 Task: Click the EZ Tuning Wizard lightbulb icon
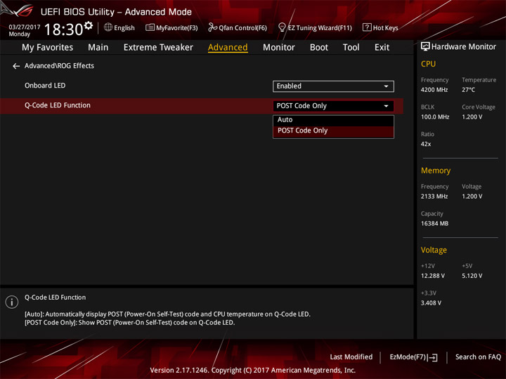(282, 27)
